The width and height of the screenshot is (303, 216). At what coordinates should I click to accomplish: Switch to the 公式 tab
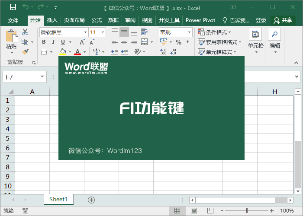[97, 20]
